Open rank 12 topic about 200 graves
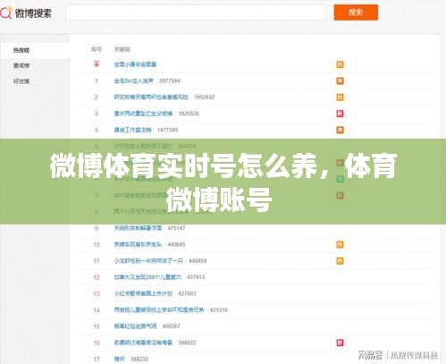 pos(147,277)
